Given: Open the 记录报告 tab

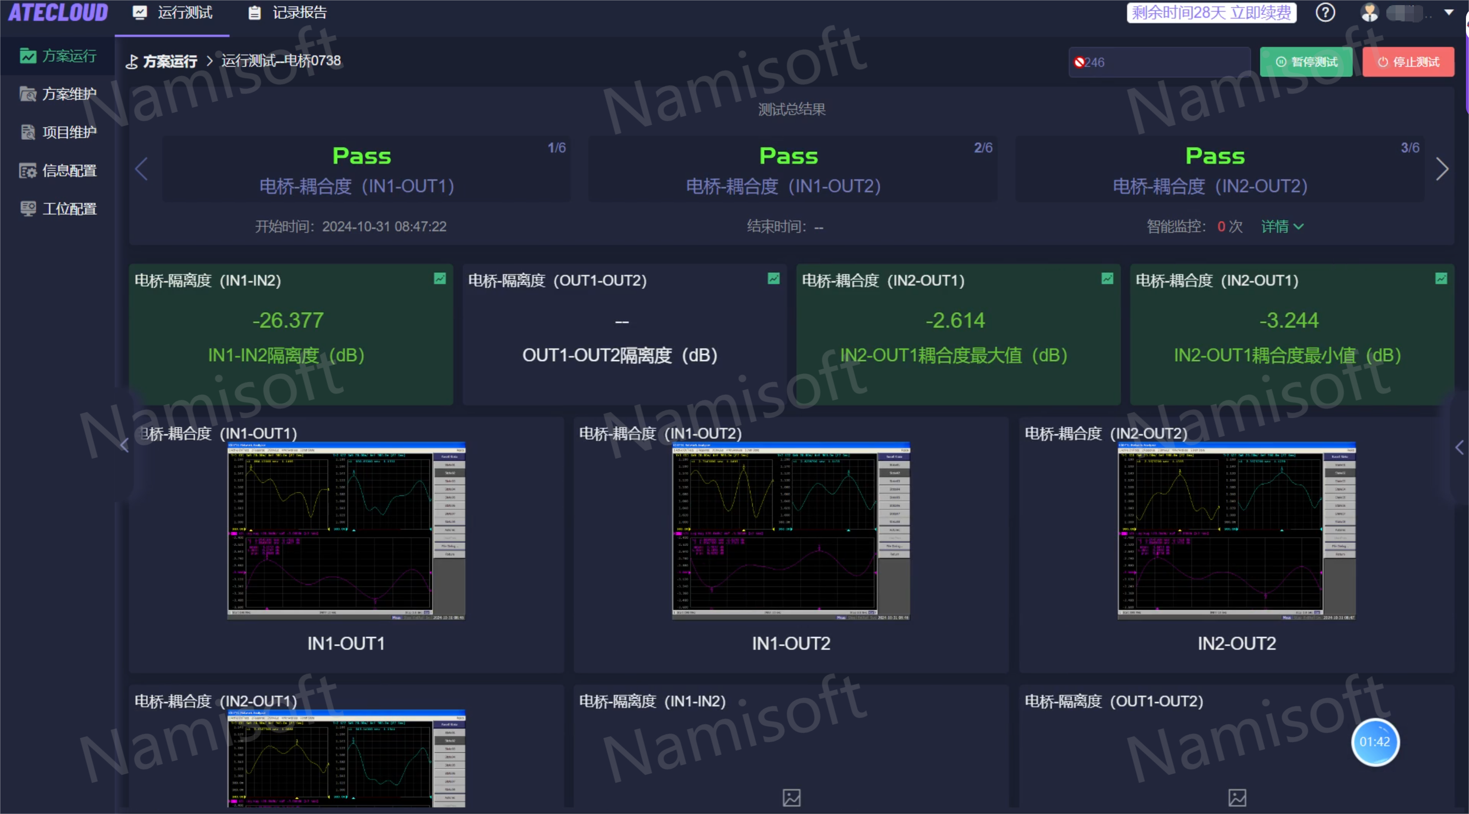Looking at the screenshot, I should pyautogui.click(x=287, y=13).
